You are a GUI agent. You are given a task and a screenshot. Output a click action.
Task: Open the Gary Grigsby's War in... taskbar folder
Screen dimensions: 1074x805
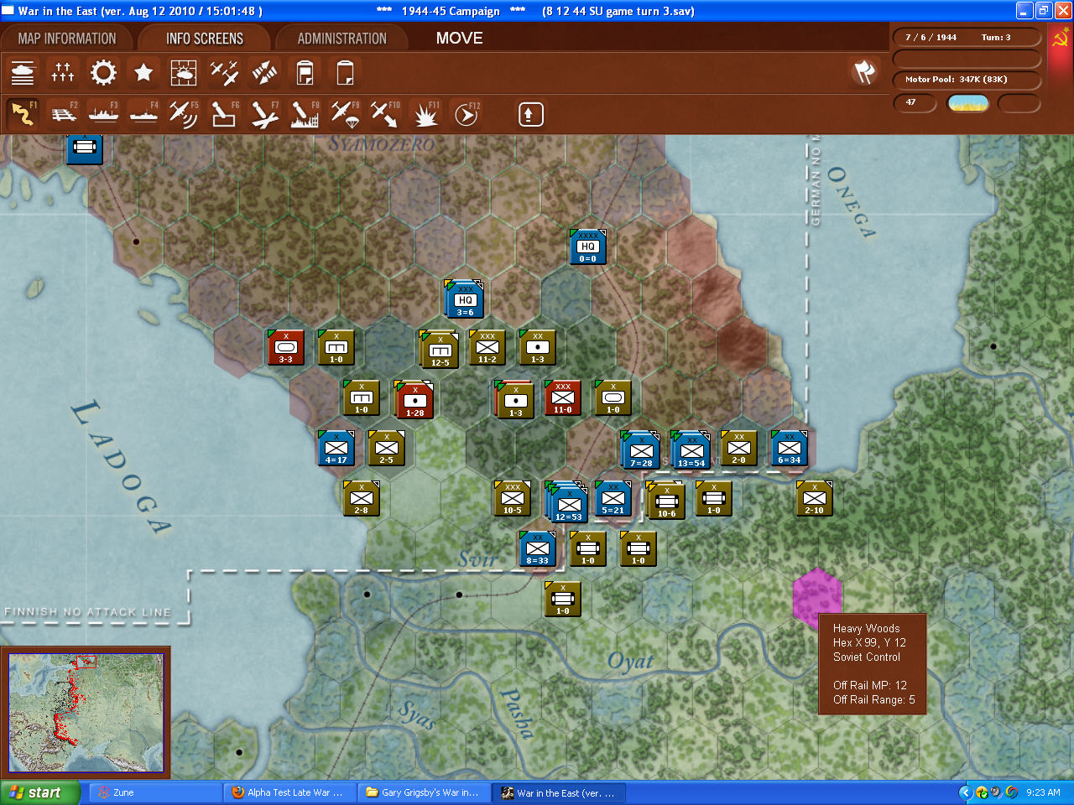click(425, 792)
